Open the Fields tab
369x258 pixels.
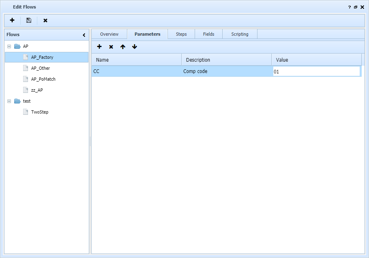[208, 34]
